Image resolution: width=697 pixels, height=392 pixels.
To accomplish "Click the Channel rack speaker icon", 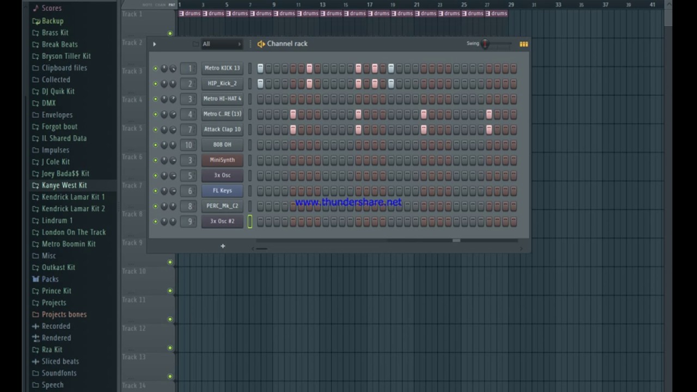I will pos(261,44).
